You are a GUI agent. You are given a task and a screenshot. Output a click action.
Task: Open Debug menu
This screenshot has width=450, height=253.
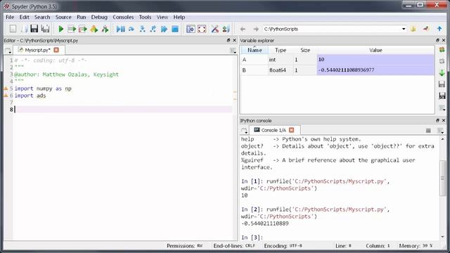point(99,17)
